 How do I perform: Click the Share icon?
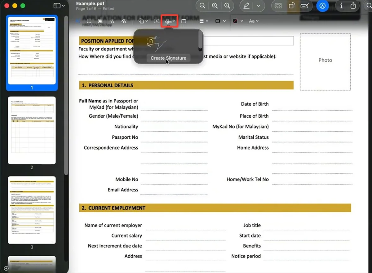point(353,6)
